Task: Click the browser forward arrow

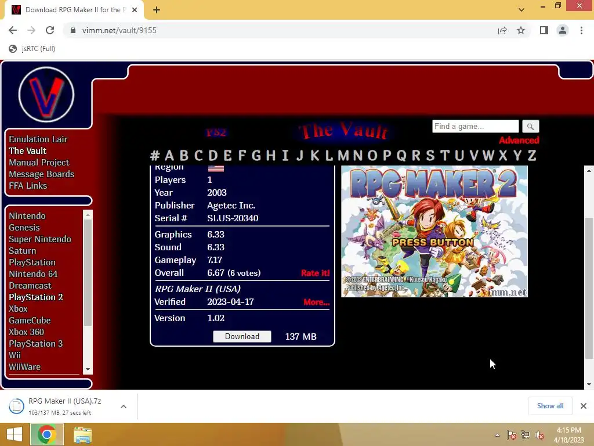Action: click(31, 30)
